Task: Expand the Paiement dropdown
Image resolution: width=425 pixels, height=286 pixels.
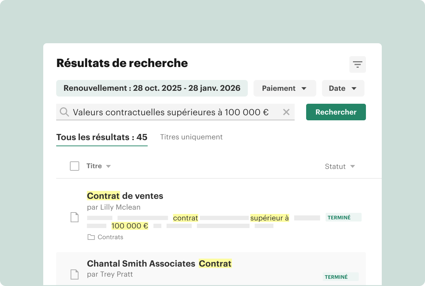Action: tap(285, 88)
